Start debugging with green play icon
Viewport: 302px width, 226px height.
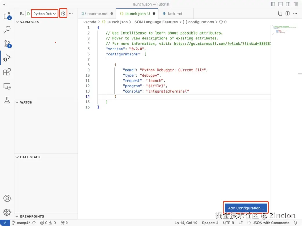(x=29, y=14)
